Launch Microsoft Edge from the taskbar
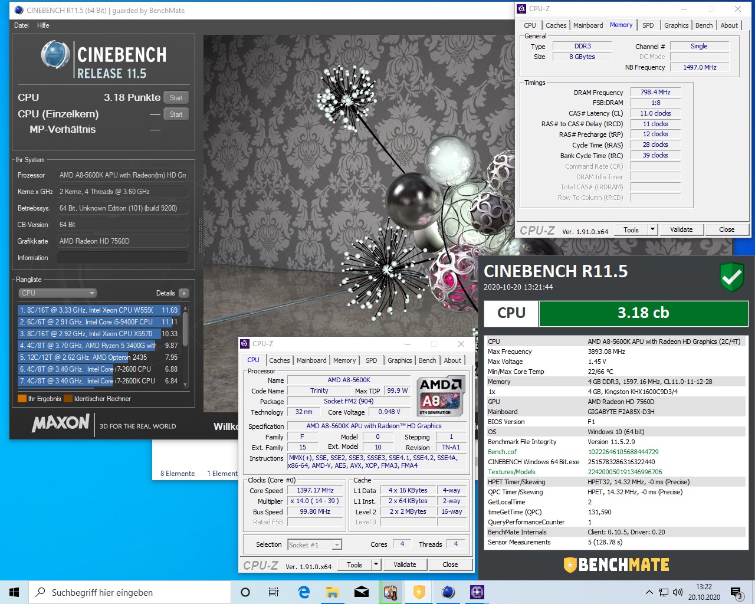Screen dimensions: 755x604 tap(304, 592)
